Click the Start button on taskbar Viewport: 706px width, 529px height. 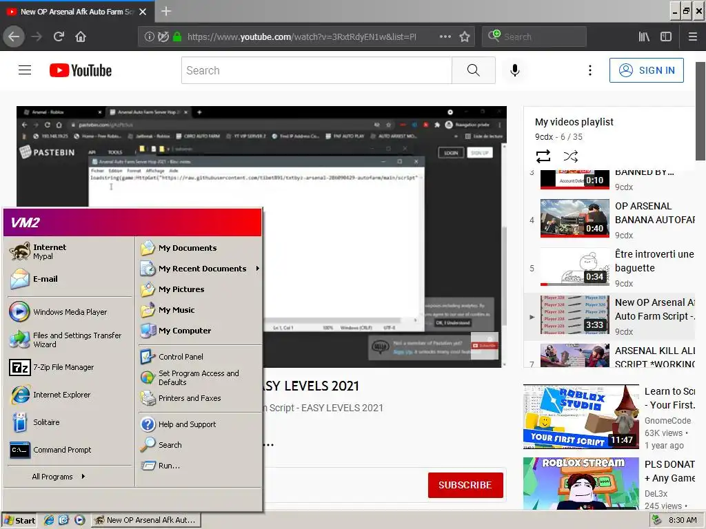coord(19,520)
